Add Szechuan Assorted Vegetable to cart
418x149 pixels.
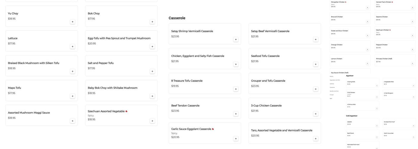(152, 121)
